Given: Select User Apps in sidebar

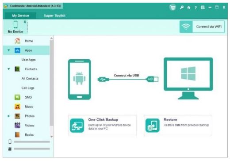Looking at the screenshot, I should 28,60.
